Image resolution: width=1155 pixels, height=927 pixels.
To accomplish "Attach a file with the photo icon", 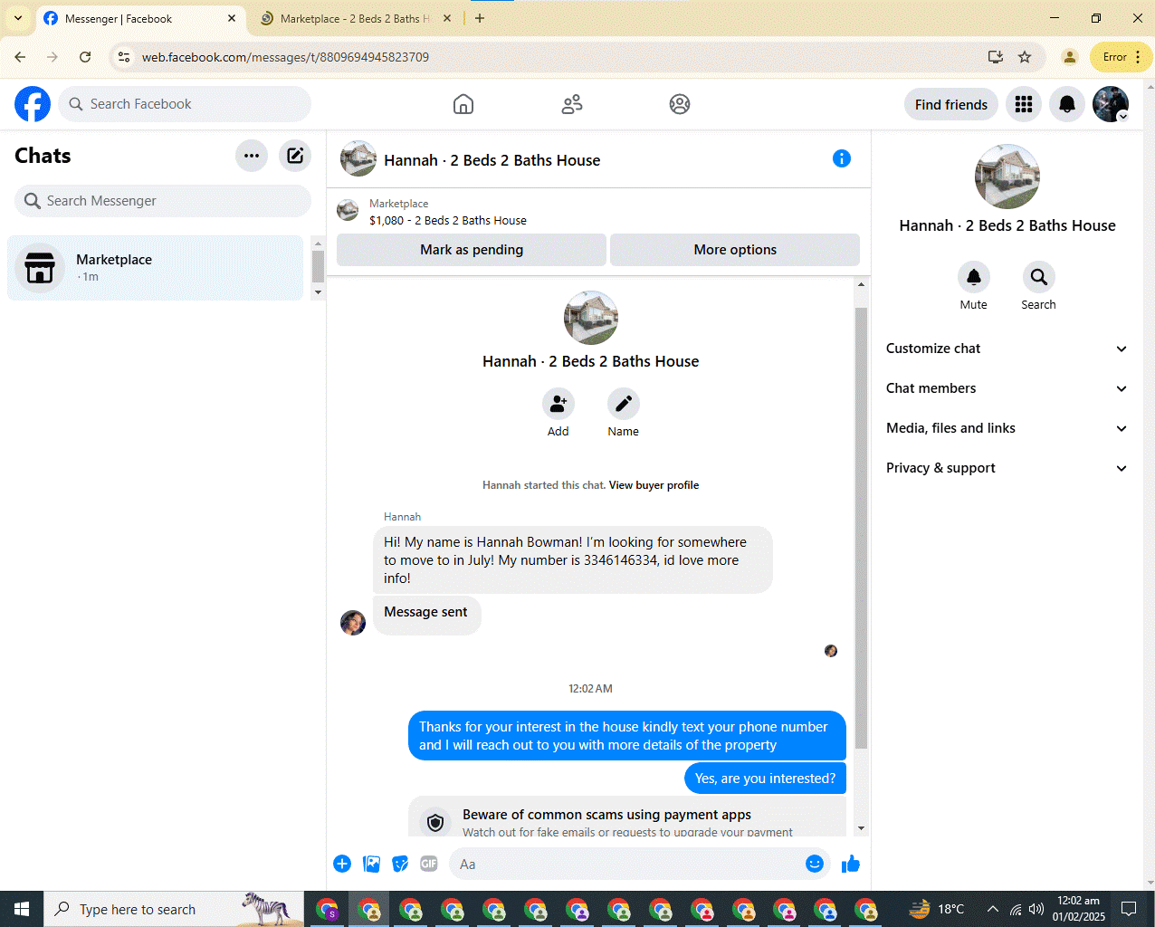I will point(371,864).
